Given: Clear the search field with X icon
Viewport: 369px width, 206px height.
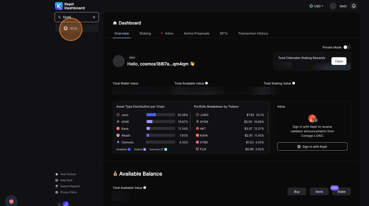Looking at the screenshot, I should [94, 17].
